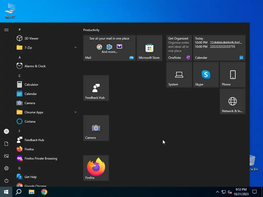Launch Alarms & Clock app

[47, 66]
